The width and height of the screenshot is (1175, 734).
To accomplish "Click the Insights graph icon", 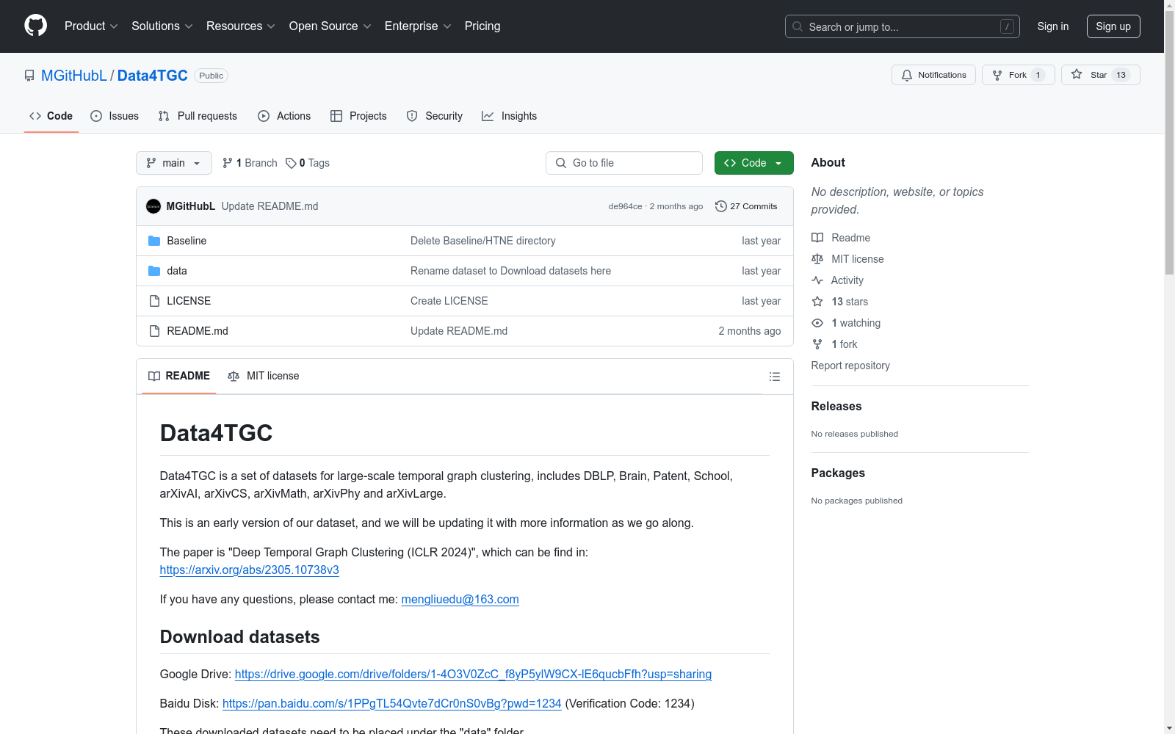I will pos(488,116).
